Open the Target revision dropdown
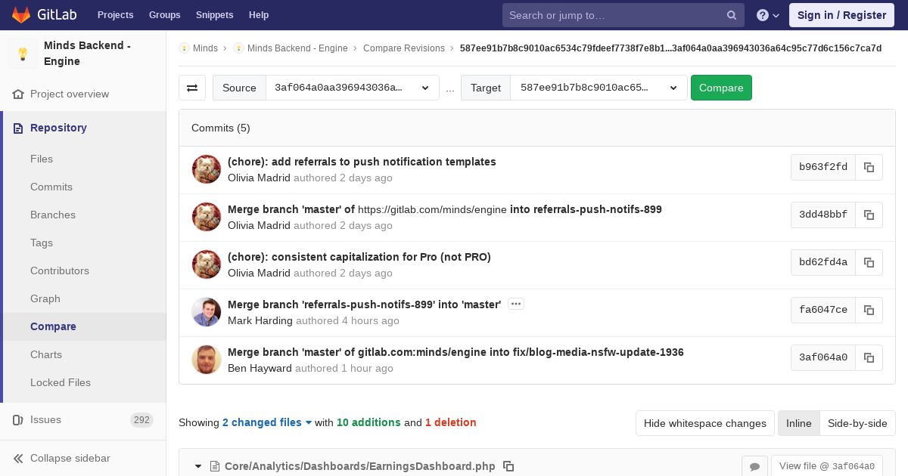Screen dimensions: 908x476 click(x=599, y=88)
